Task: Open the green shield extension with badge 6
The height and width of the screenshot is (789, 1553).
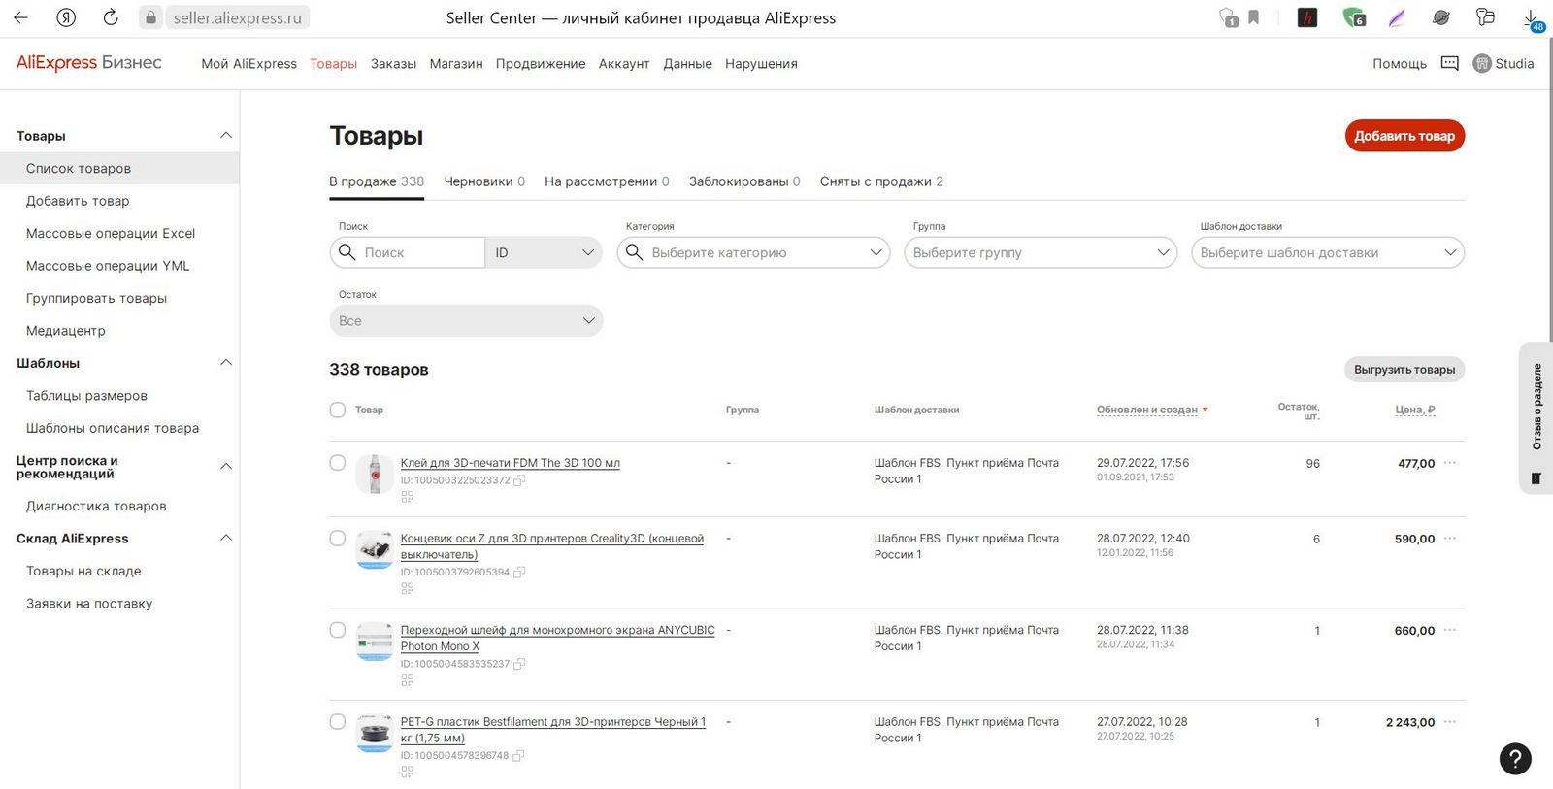Action: (1353, 17)
